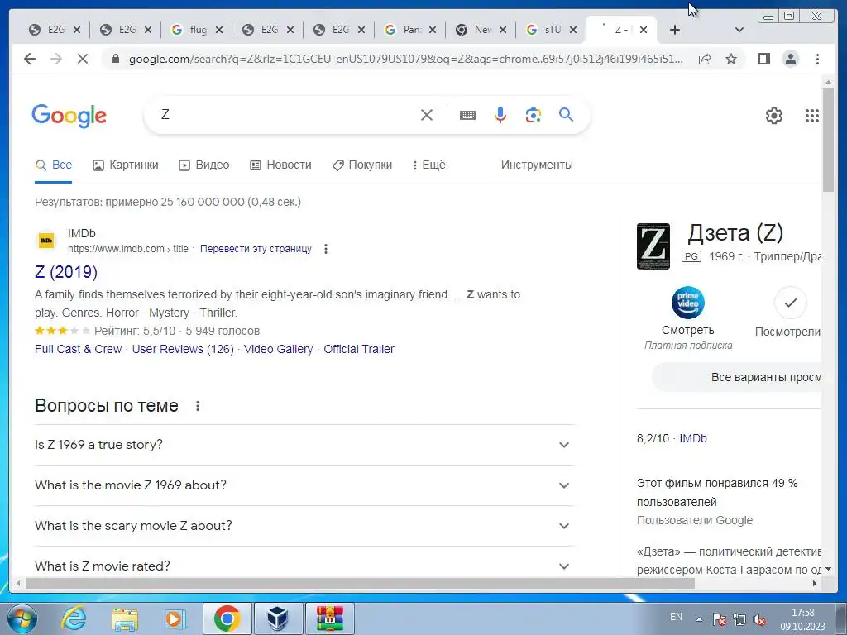
Task: Open the Chrome profile avatar
Action: click(x=791, y=59)
